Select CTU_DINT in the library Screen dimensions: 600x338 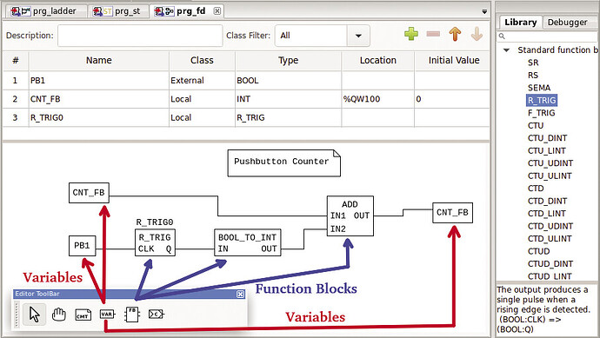click(x=547, y=138)
